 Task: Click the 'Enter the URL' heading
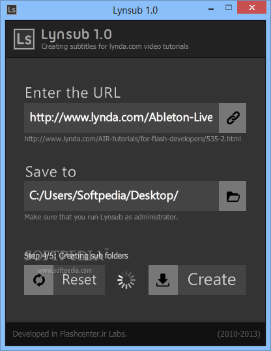pyautogui.click(x=73, y=92)
